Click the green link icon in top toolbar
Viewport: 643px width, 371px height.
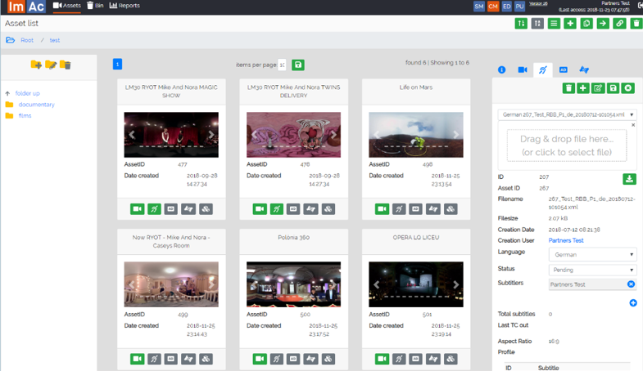click(x=619, y=24)
